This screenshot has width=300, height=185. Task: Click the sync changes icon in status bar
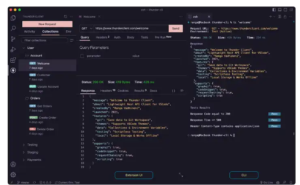tap(34, 182)
